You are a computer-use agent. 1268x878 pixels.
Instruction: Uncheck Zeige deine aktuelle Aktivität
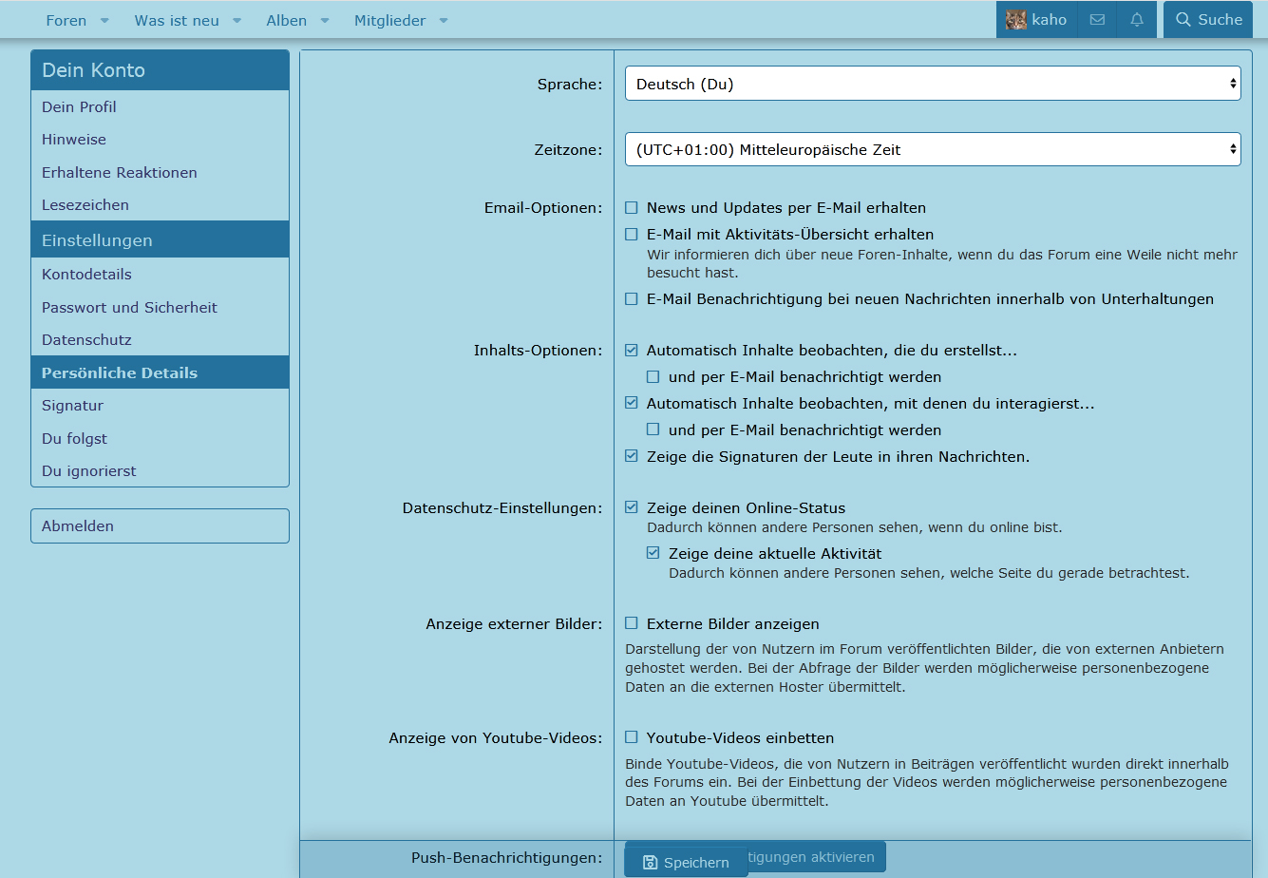(x=653, y=553)
